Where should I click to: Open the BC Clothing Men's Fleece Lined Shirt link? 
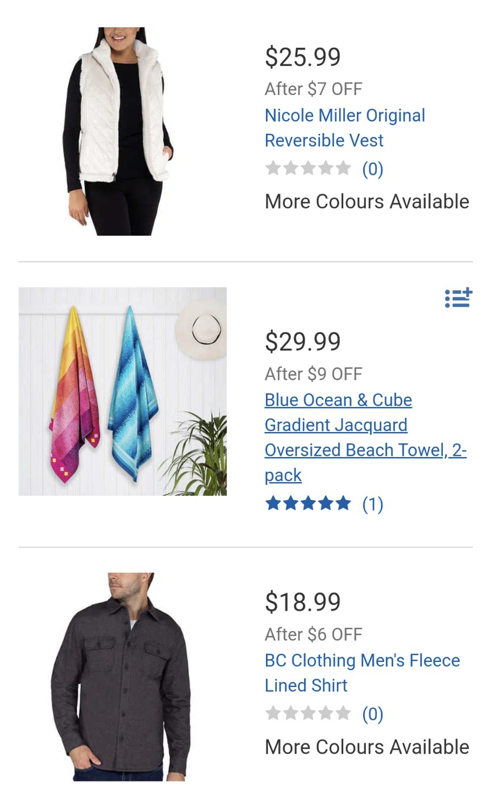(363, 673)
